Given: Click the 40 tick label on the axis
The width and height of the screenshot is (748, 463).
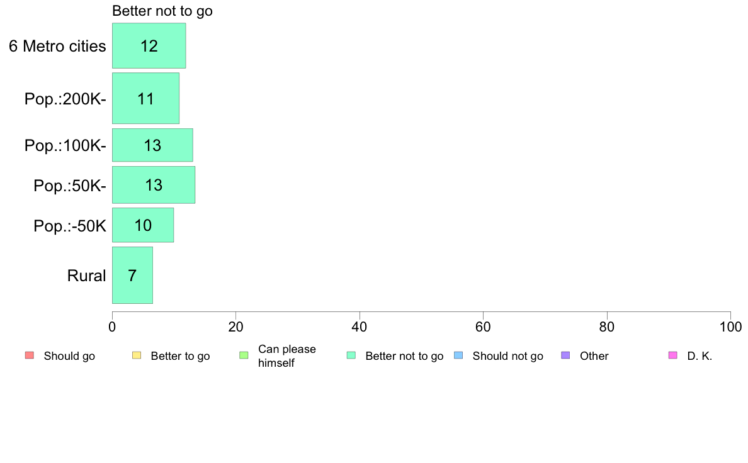Looking at the screenshot, I should coord(360,326).
